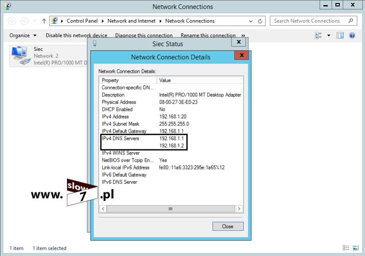The width and height of the screenshot is (365, 256).
Task: Expand the arrow after Network and Internet breadcrumb
Action: [x=160, y=21]
